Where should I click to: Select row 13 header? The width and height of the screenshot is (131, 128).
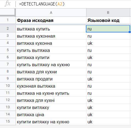[x=8, y=107]
